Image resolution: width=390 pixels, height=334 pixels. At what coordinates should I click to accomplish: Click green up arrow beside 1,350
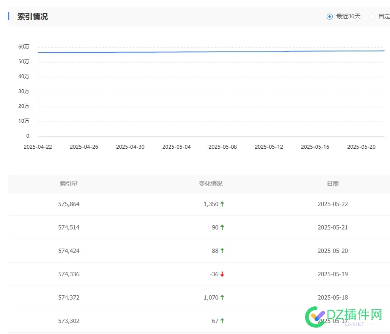[222, 204]
